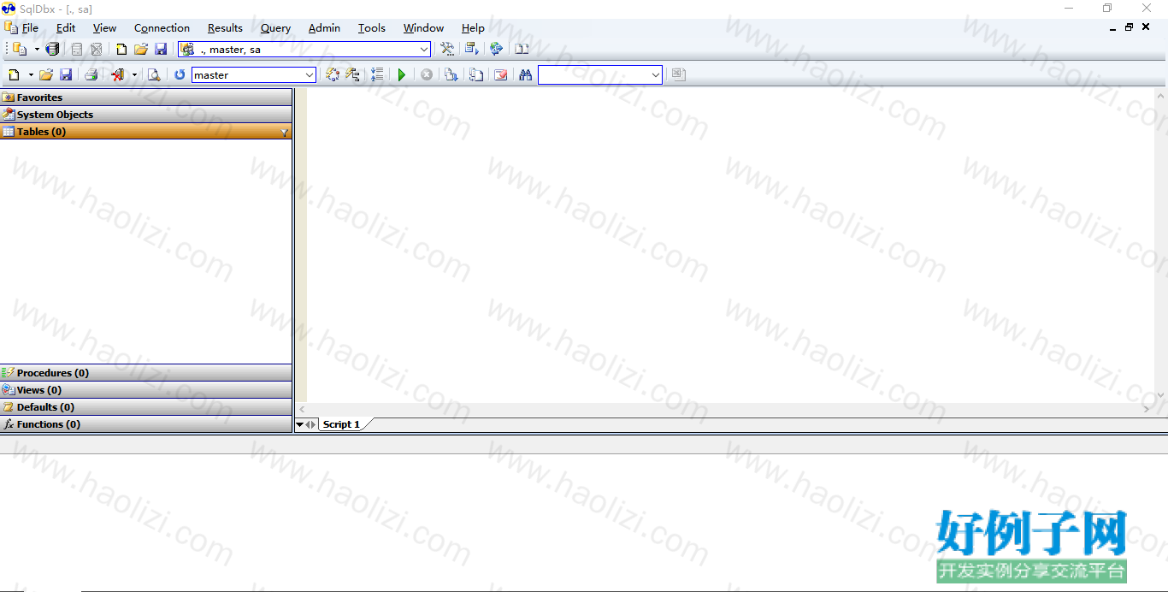Click the lightning gear icon after database combo
Screen dimensions: 1168x592
tap(333, 75)
